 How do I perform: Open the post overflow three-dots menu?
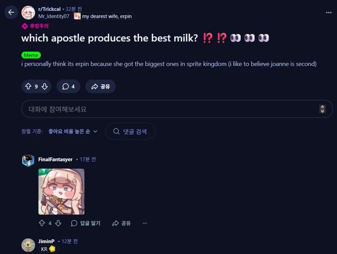click(329, 13)
